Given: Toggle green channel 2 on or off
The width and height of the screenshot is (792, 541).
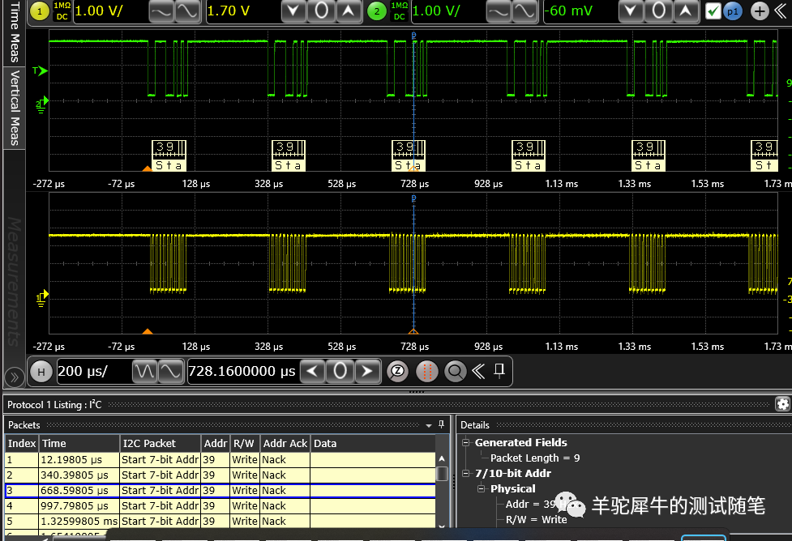Looking at the screenshot, I should point(376,11).
